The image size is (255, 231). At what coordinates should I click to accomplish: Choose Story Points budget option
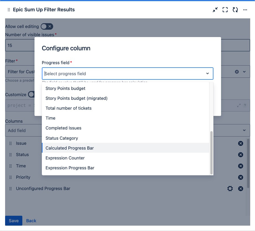point(65,88)
